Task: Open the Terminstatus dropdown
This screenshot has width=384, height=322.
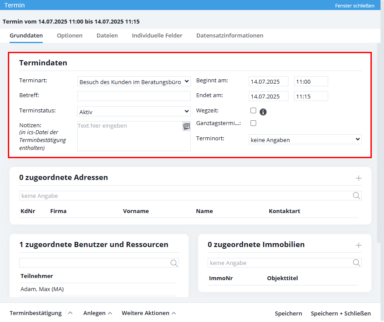Action: pyautogui.click(x=134, y=112)
